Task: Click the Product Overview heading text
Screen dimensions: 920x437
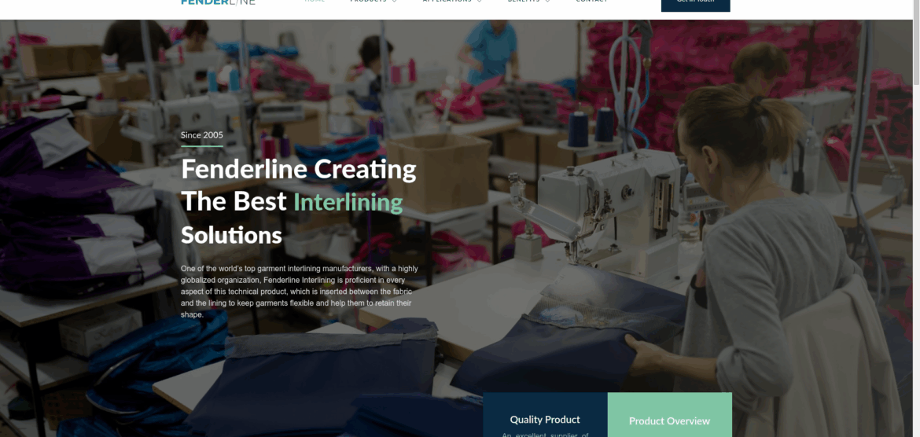Action: tap(669, 420)
